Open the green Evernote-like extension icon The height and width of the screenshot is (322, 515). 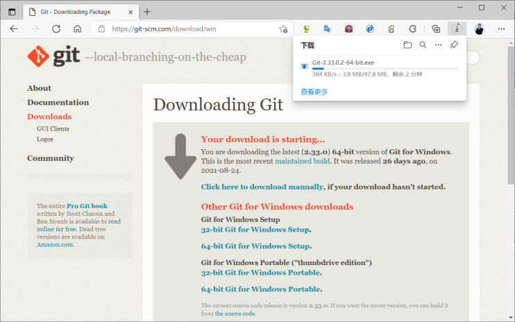391,29
